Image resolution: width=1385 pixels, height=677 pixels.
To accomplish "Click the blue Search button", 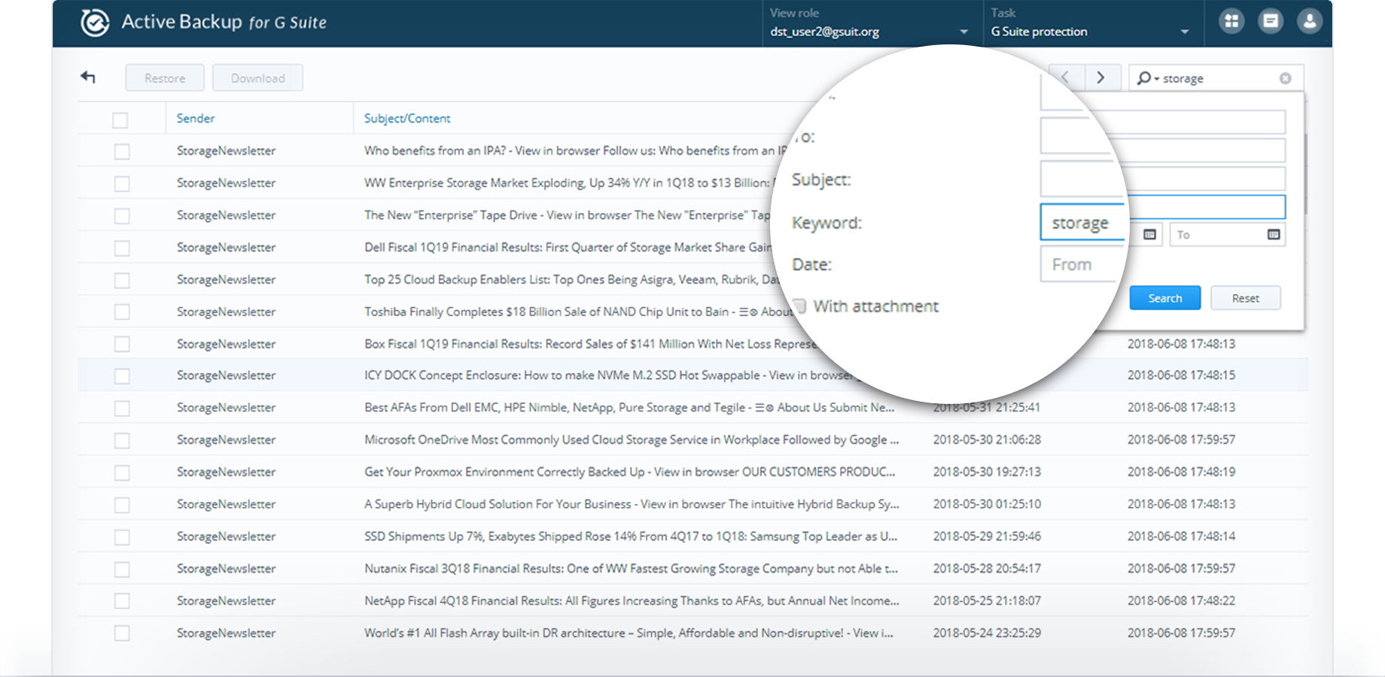I will 1164,298.
